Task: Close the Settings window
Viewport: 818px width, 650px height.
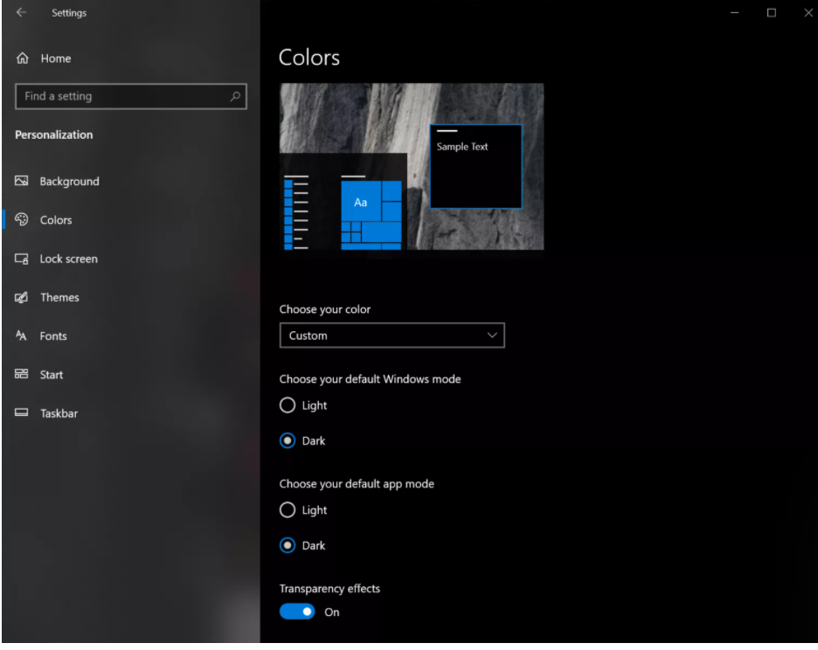Action: pos(808,12)
